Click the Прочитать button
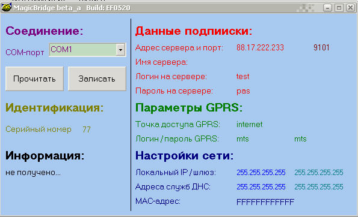This screenshot has height=217, width=358. point(34,79)
